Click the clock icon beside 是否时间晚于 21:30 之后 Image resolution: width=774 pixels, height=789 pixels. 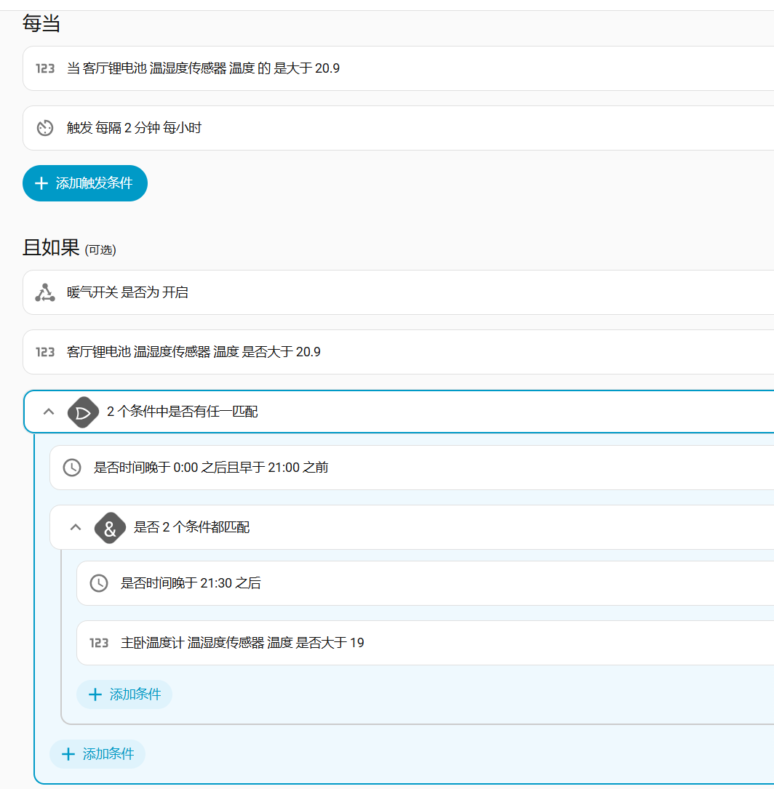click(x=99, y=583)
